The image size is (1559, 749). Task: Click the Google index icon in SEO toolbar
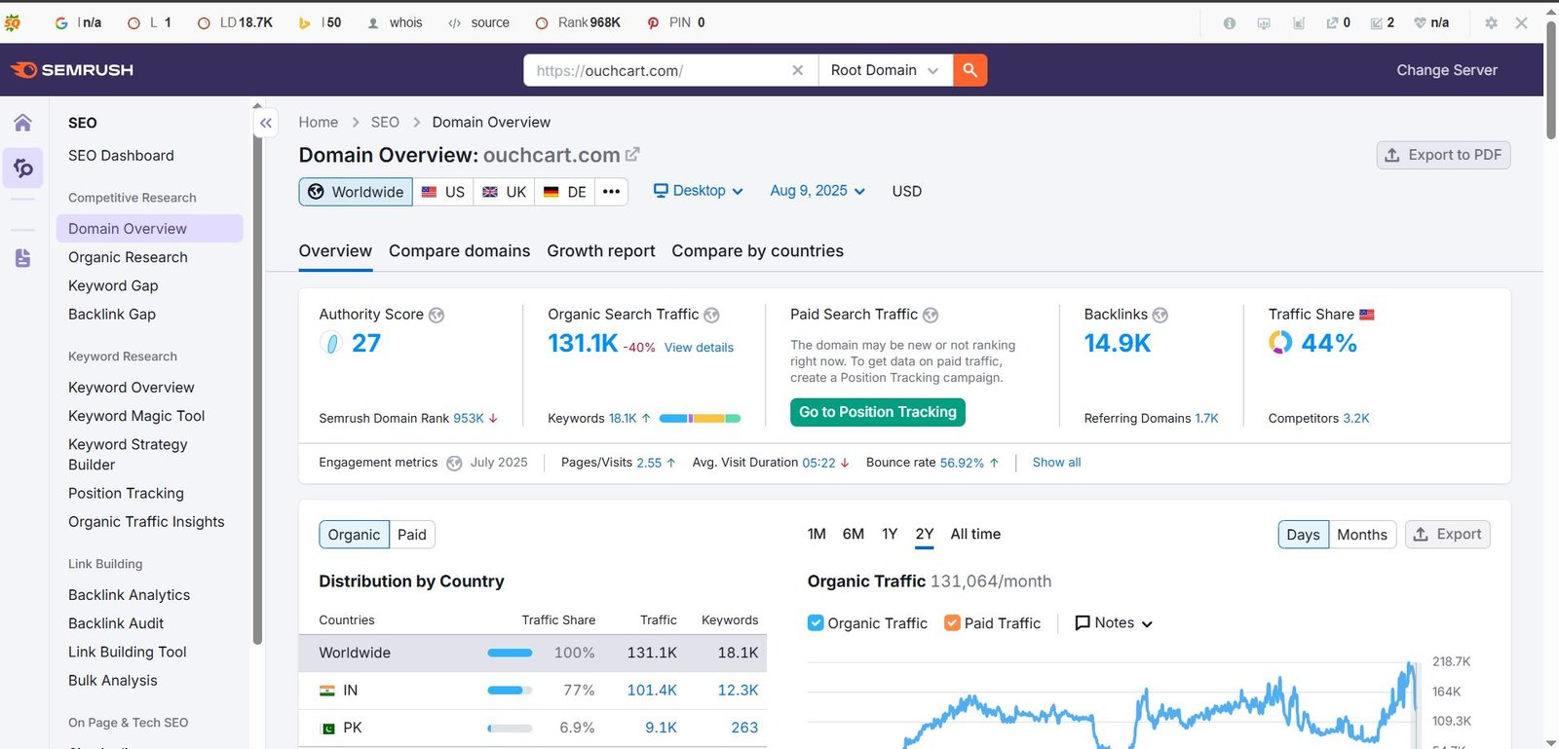pos(61,22)
